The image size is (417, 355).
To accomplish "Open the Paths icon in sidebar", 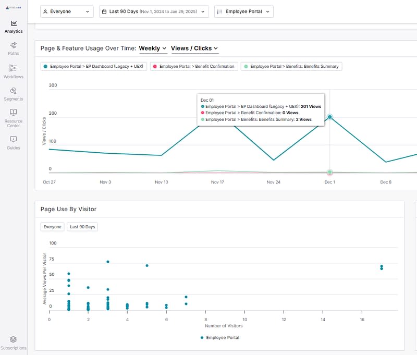I will [x=14, y=45].
